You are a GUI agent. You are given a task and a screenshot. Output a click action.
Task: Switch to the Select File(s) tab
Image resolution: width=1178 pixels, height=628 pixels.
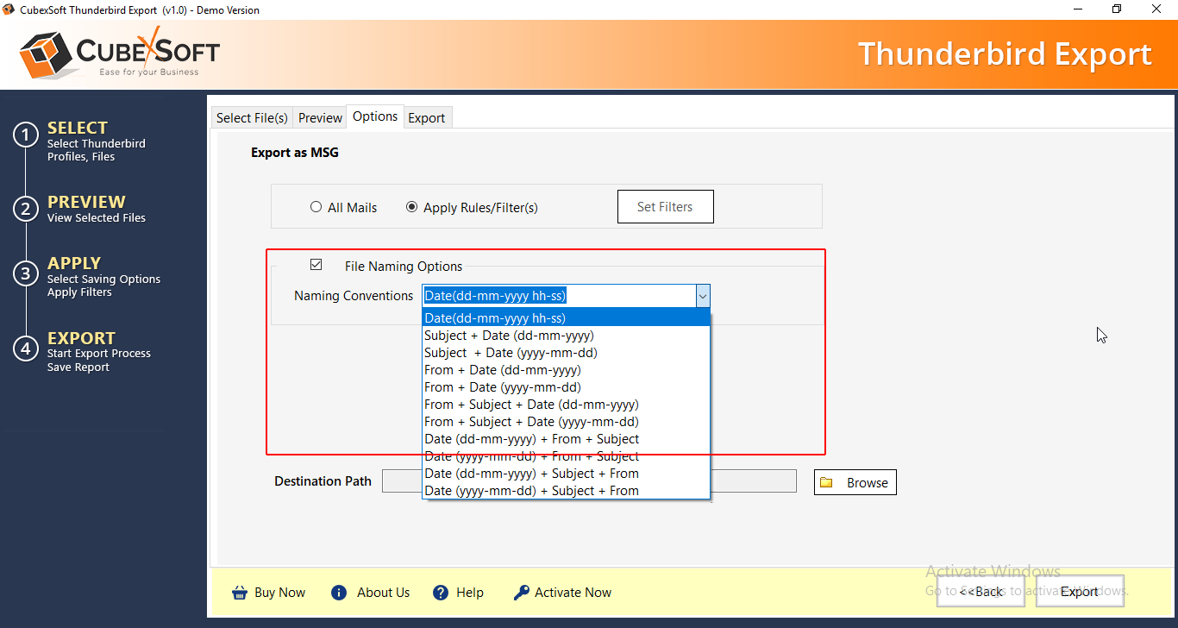[x=252, y=118]
